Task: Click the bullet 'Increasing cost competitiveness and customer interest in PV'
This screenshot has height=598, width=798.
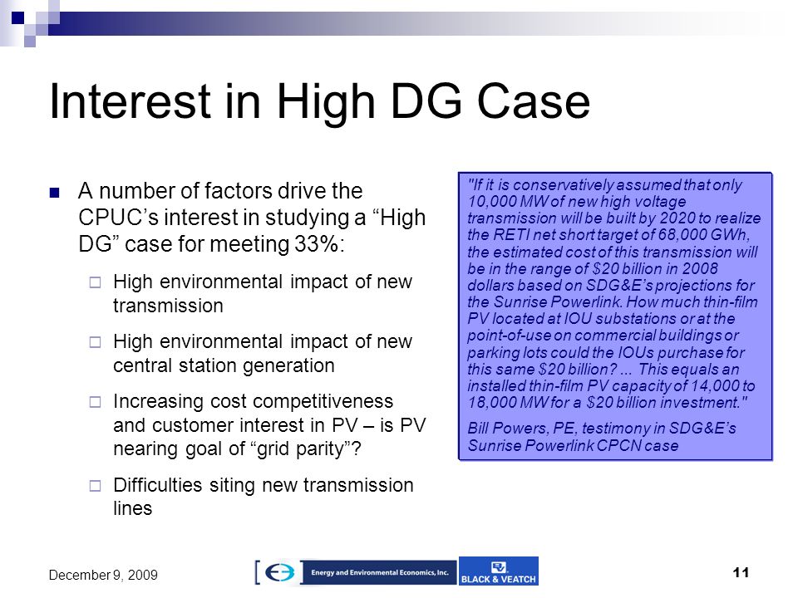Action: pos(269,424)
